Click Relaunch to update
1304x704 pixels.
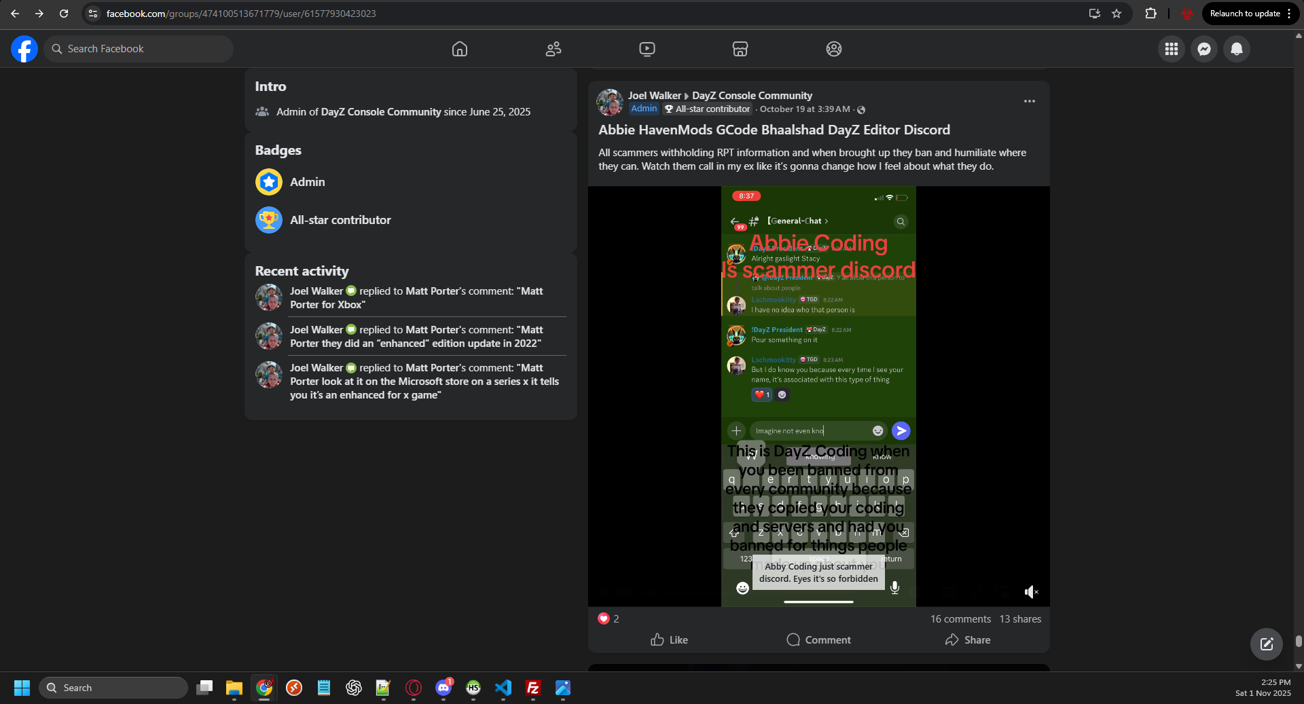[x=1244, y=14]
